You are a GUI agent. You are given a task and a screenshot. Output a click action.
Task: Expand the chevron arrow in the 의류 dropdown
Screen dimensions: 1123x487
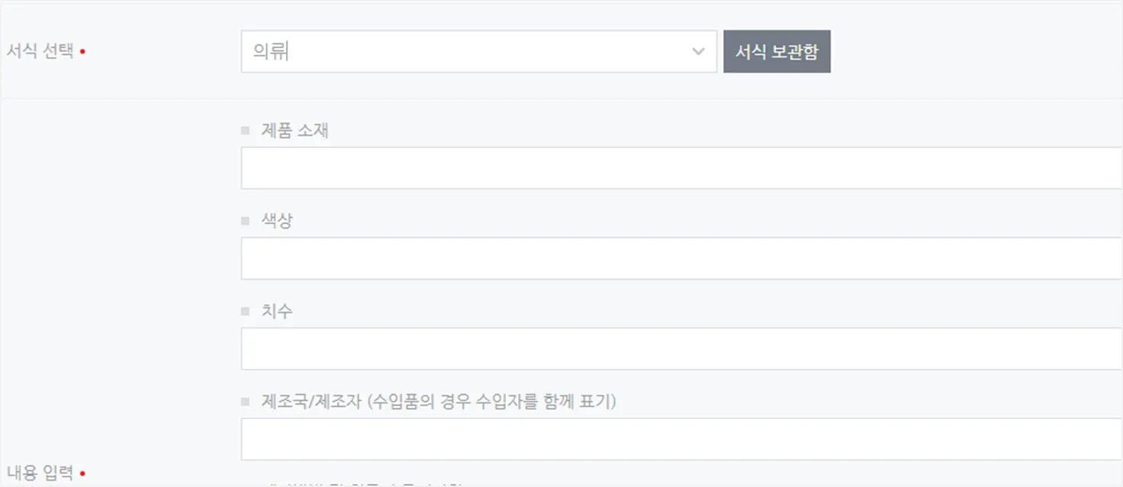(x=698, y=52)
